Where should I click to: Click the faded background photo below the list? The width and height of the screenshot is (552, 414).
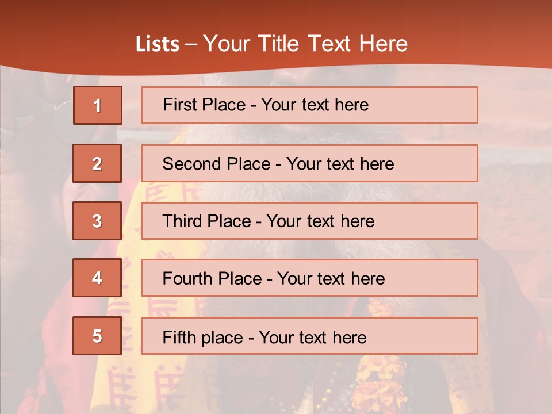coord(276,385)
